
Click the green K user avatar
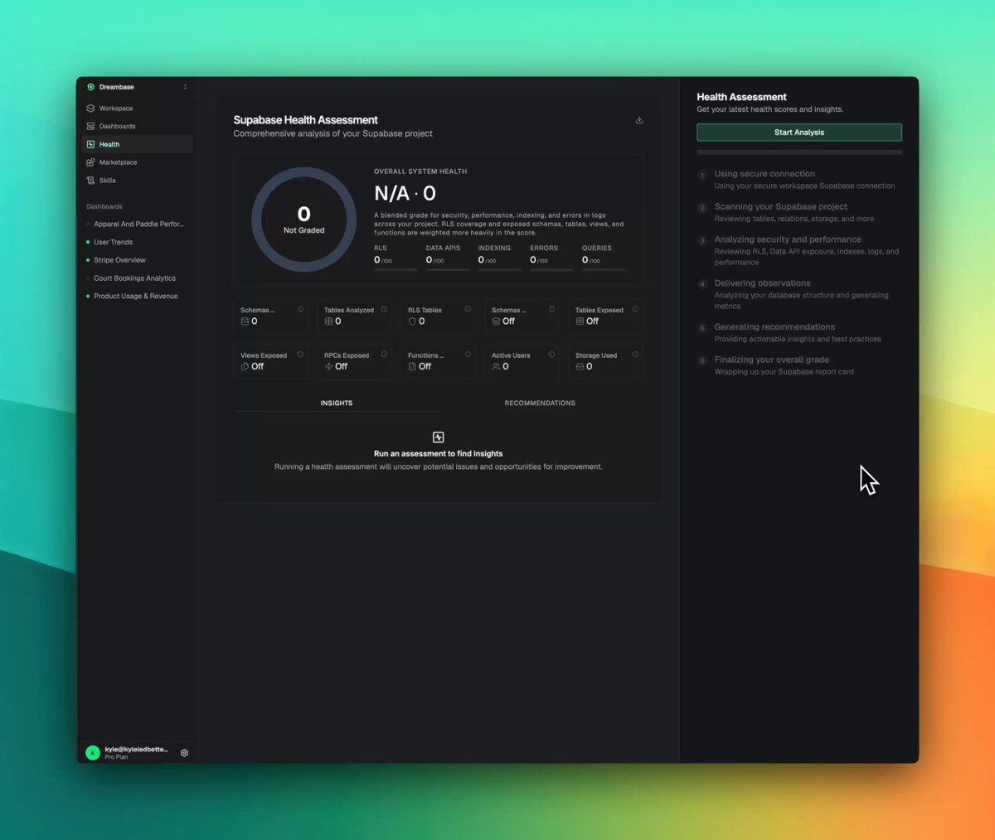[93, 753]
